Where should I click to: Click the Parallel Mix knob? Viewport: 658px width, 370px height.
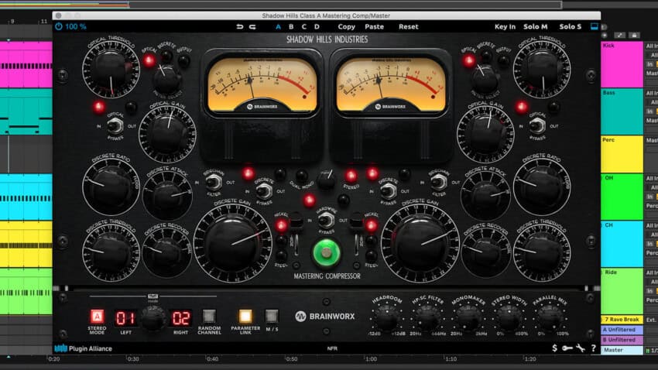pyautogui.click(x=550, y=317)
